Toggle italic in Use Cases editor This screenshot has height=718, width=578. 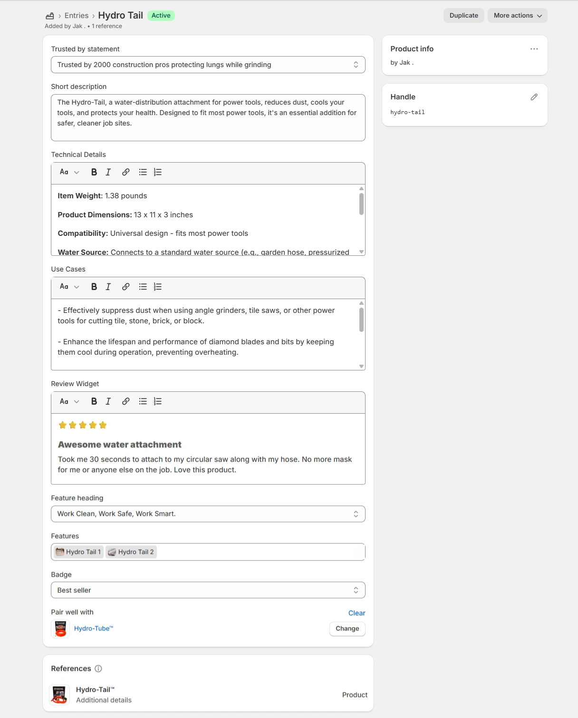click(108, 287)
